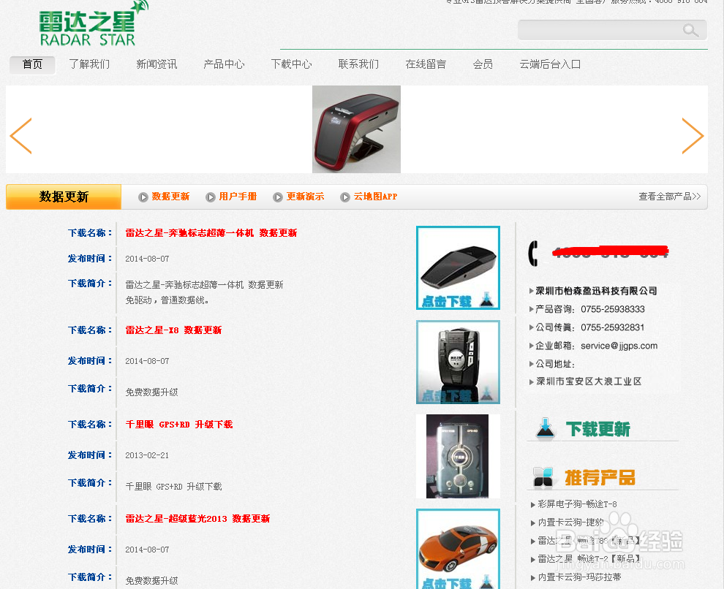
Task: Open 雷达之星-超级蓝光2013 数据更新 title
Action: click(x=197, y=519)
